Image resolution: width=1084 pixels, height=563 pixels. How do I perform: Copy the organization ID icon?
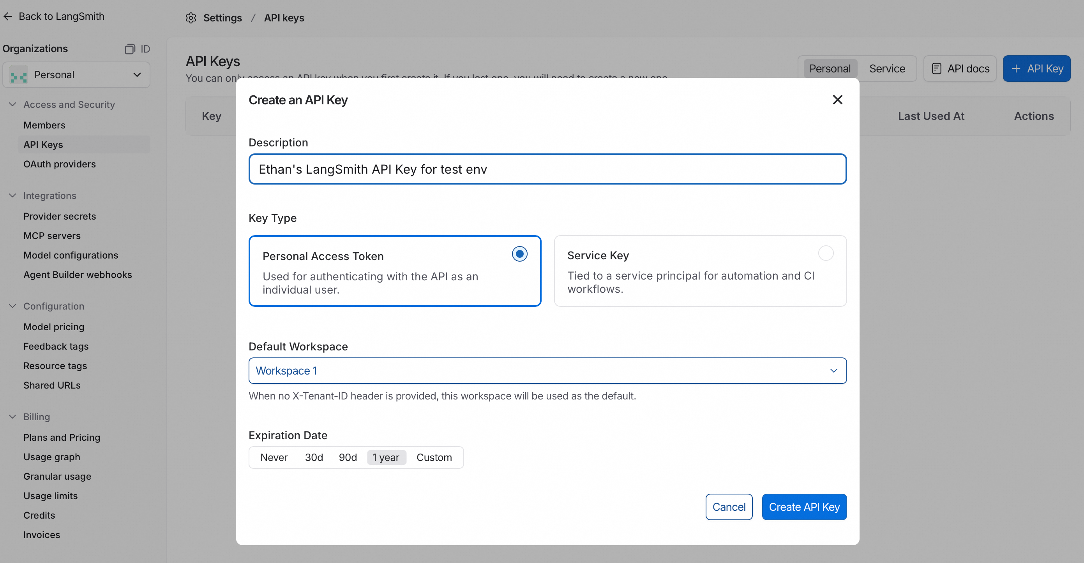[130, 49]
